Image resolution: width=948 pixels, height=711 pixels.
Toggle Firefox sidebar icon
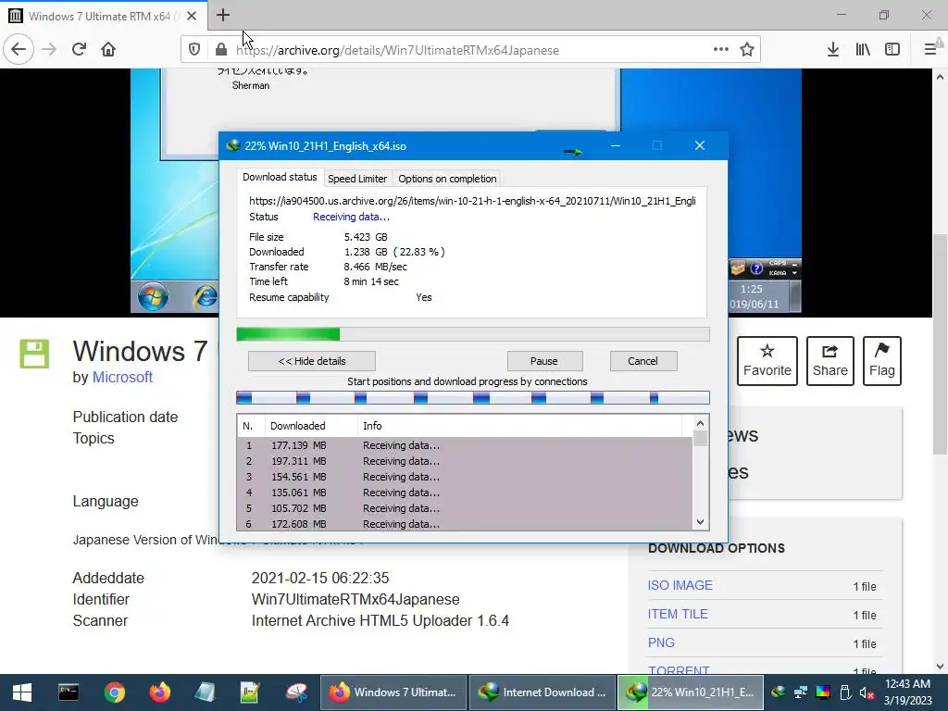[892, 50]
